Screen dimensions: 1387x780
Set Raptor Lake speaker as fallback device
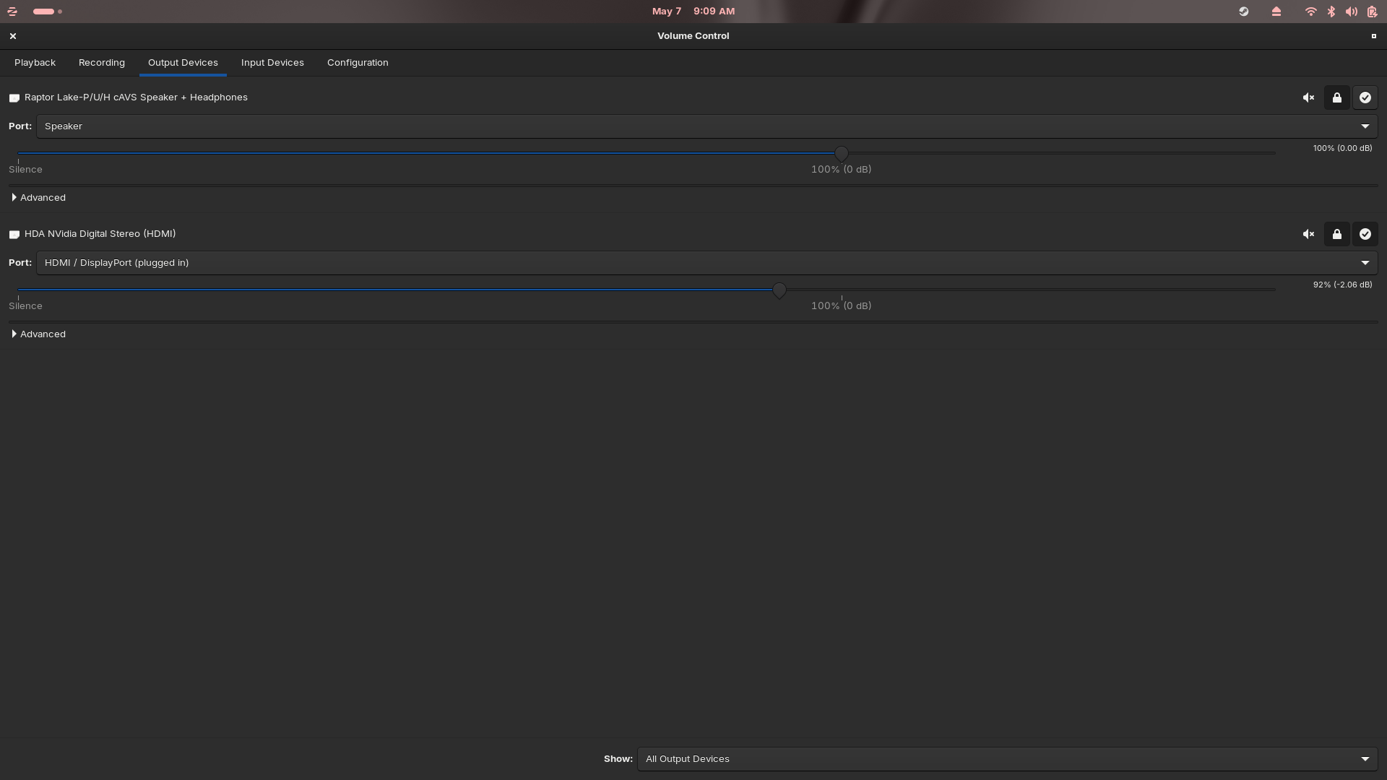(x=1365, y=97)
